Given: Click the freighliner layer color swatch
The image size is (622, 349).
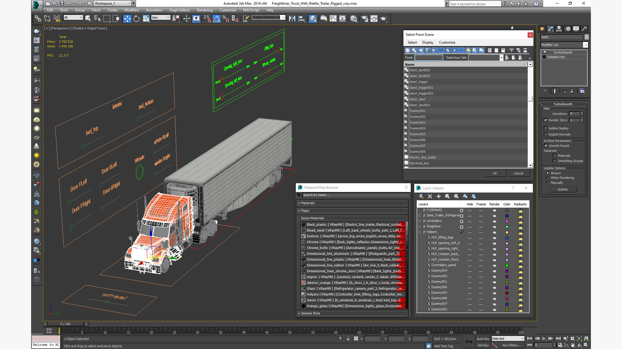Looking at the screenshot, I should pos(507,227).
